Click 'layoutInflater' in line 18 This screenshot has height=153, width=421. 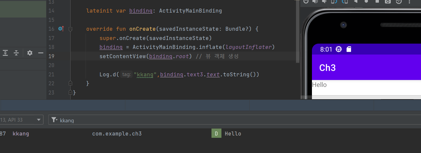(249, 47)
